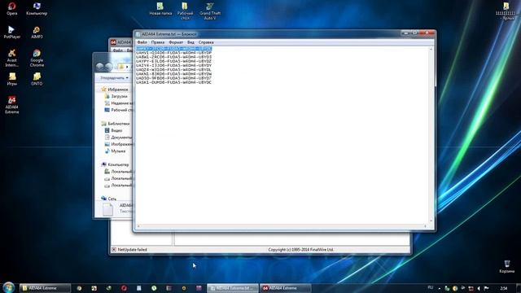Viewport: 521px width, 293px height.
Task: Select Документы library in Explorer sidebar
Action: pyautogui.click(x=118, y=138)
